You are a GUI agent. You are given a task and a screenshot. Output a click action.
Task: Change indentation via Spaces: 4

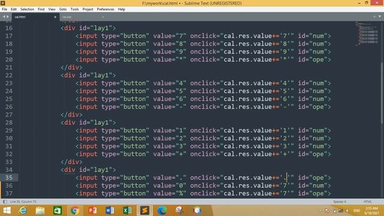pyautogui.click(x=340, y=202)
